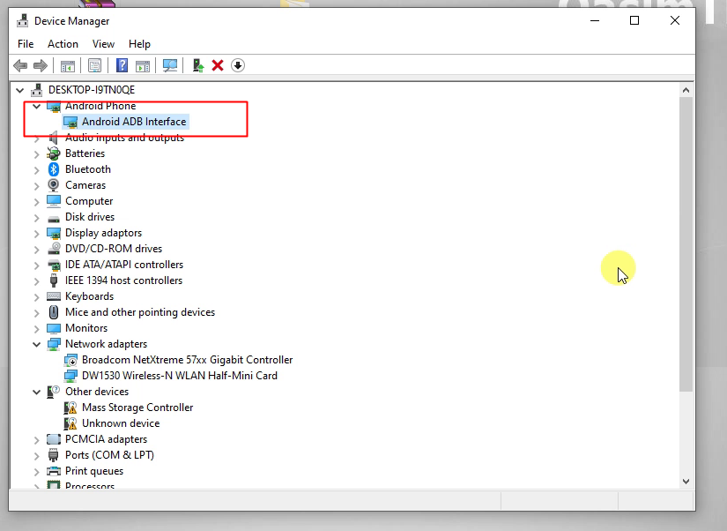
Task: Click the Broadcom NetXtreme adapter icon
Action: tap(70, 360)
